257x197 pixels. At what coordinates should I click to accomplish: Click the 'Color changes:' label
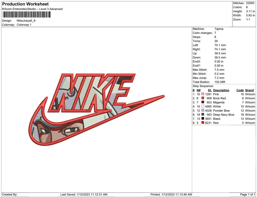202,33
